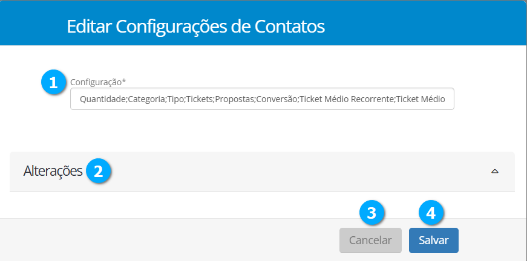Click the number 2 badge beside Alterações
Image resolution: width=527 pixels, height=261 pixels.
98,171
